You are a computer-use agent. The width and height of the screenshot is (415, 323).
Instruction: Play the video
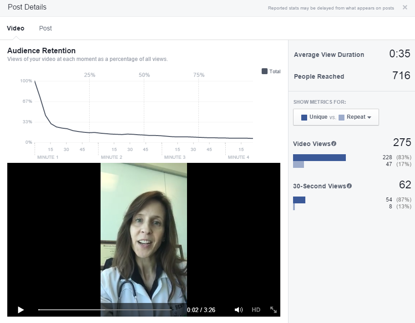click(20, 310)
